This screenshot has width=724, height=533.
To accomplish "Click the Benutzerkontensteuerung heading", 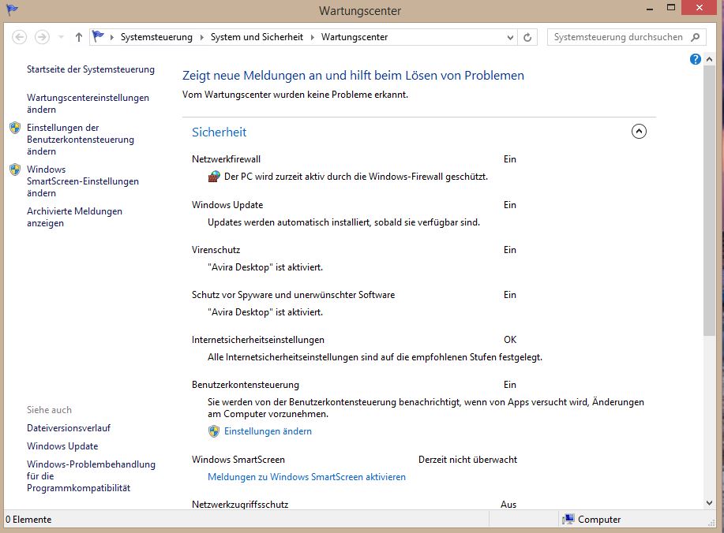I will click(246, 385).
